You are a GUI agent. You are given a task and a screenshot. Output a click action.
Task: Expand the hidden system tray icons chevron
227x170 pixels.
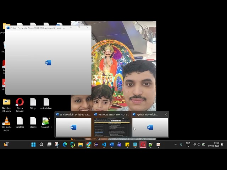[x=175, y=144]
